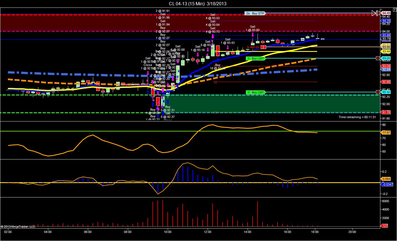Image resolution: width=397 pixels, height=241 pixels.
Task: Select the '1 Buy LMT' tag on the 92.32 line
Action: 256,92
